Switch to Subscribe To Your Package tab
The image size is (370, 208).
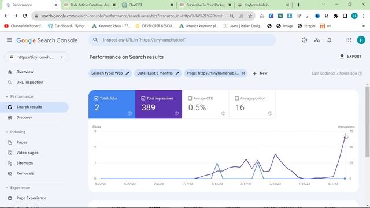point(205,5)
